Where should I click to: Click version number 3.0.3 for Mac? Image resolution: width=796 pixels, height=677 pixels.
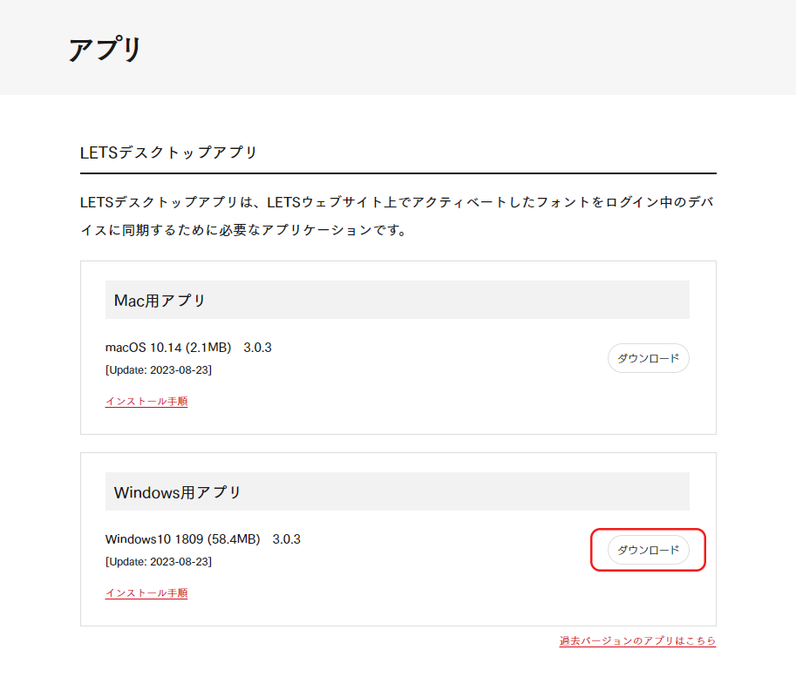256,347
